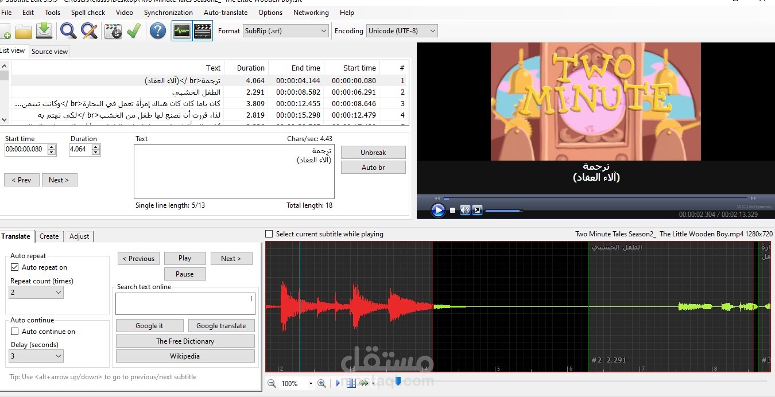Screen dimensions: 775x397
Task: Switch to the Source view tab
Action: (x=49, y=52)
